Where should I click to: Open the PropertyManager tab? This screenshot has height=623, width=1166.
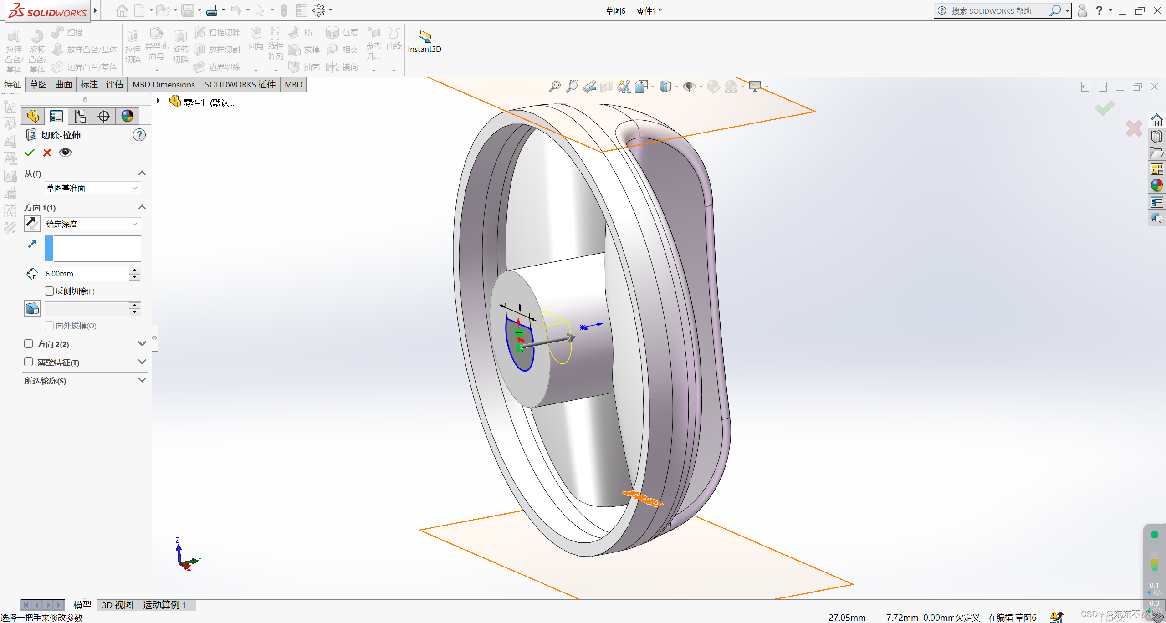pos(56,116)
